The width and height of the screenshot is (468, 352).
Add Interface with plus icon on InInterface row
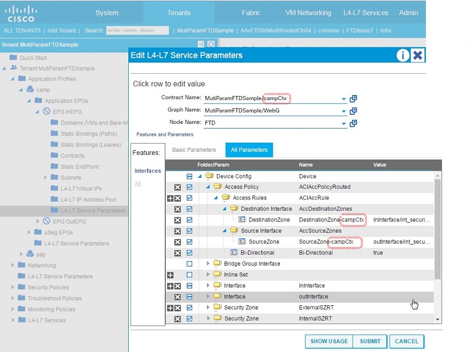[x=170, y=286]
